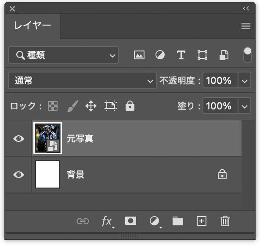Lock image pixels brush icon
Image resolution: width=260 pixels, height=246 pixels.
[72, 106]
